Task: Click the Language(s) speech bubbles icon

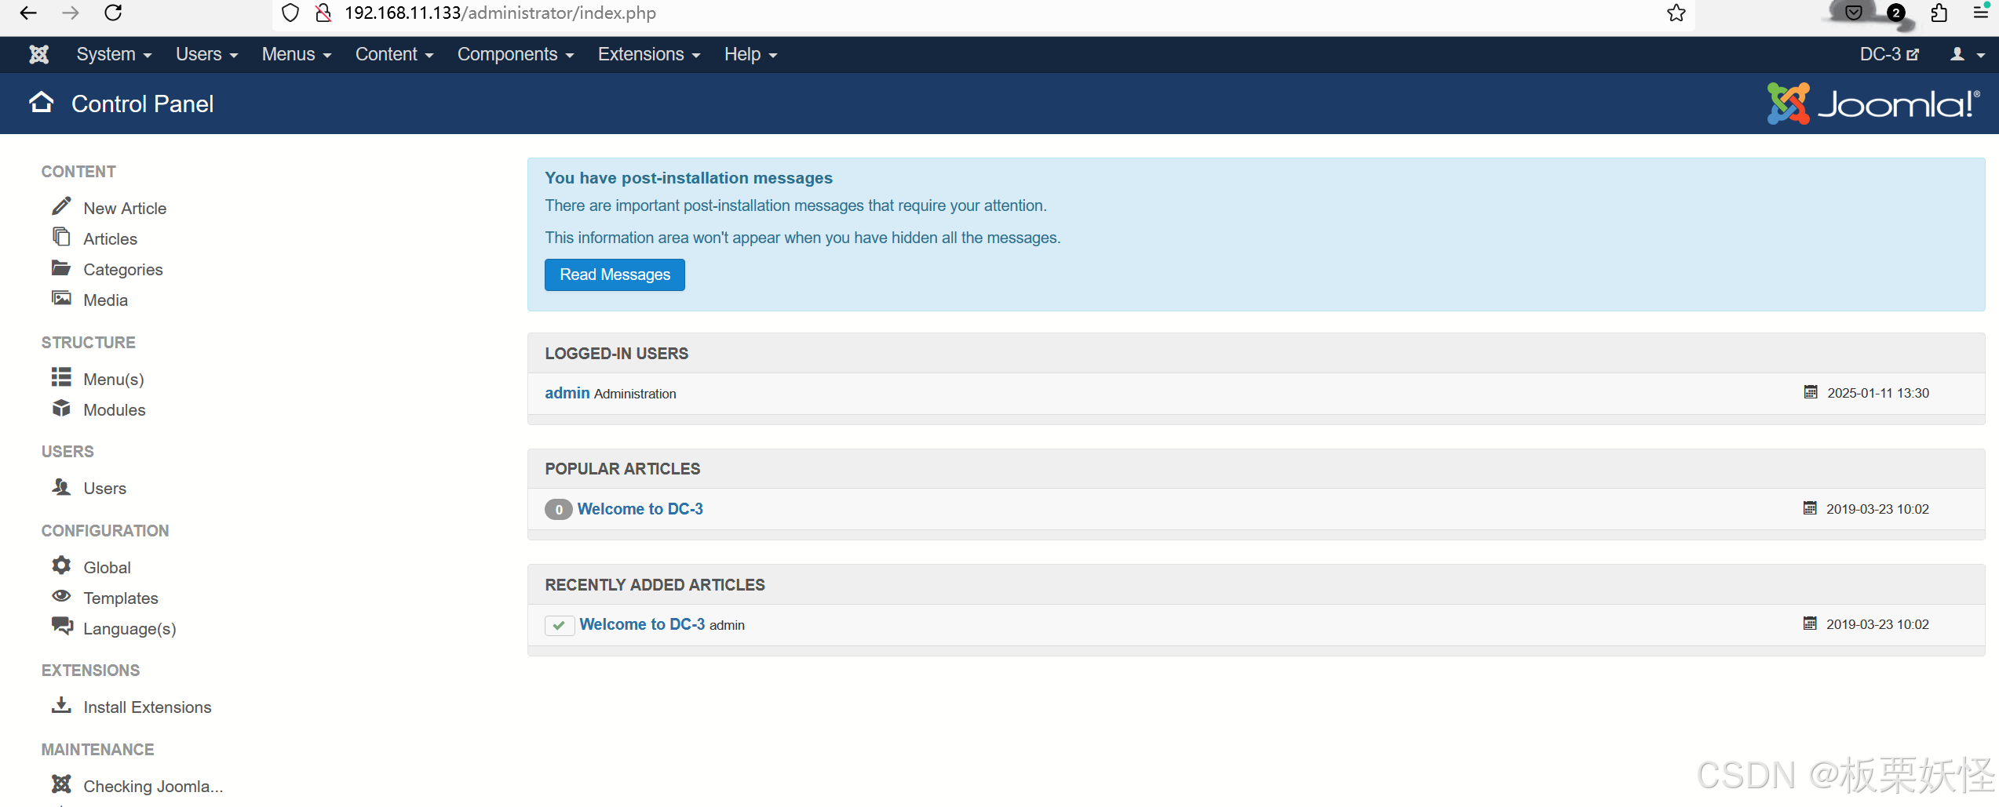Action: click(x=62, y=626)
